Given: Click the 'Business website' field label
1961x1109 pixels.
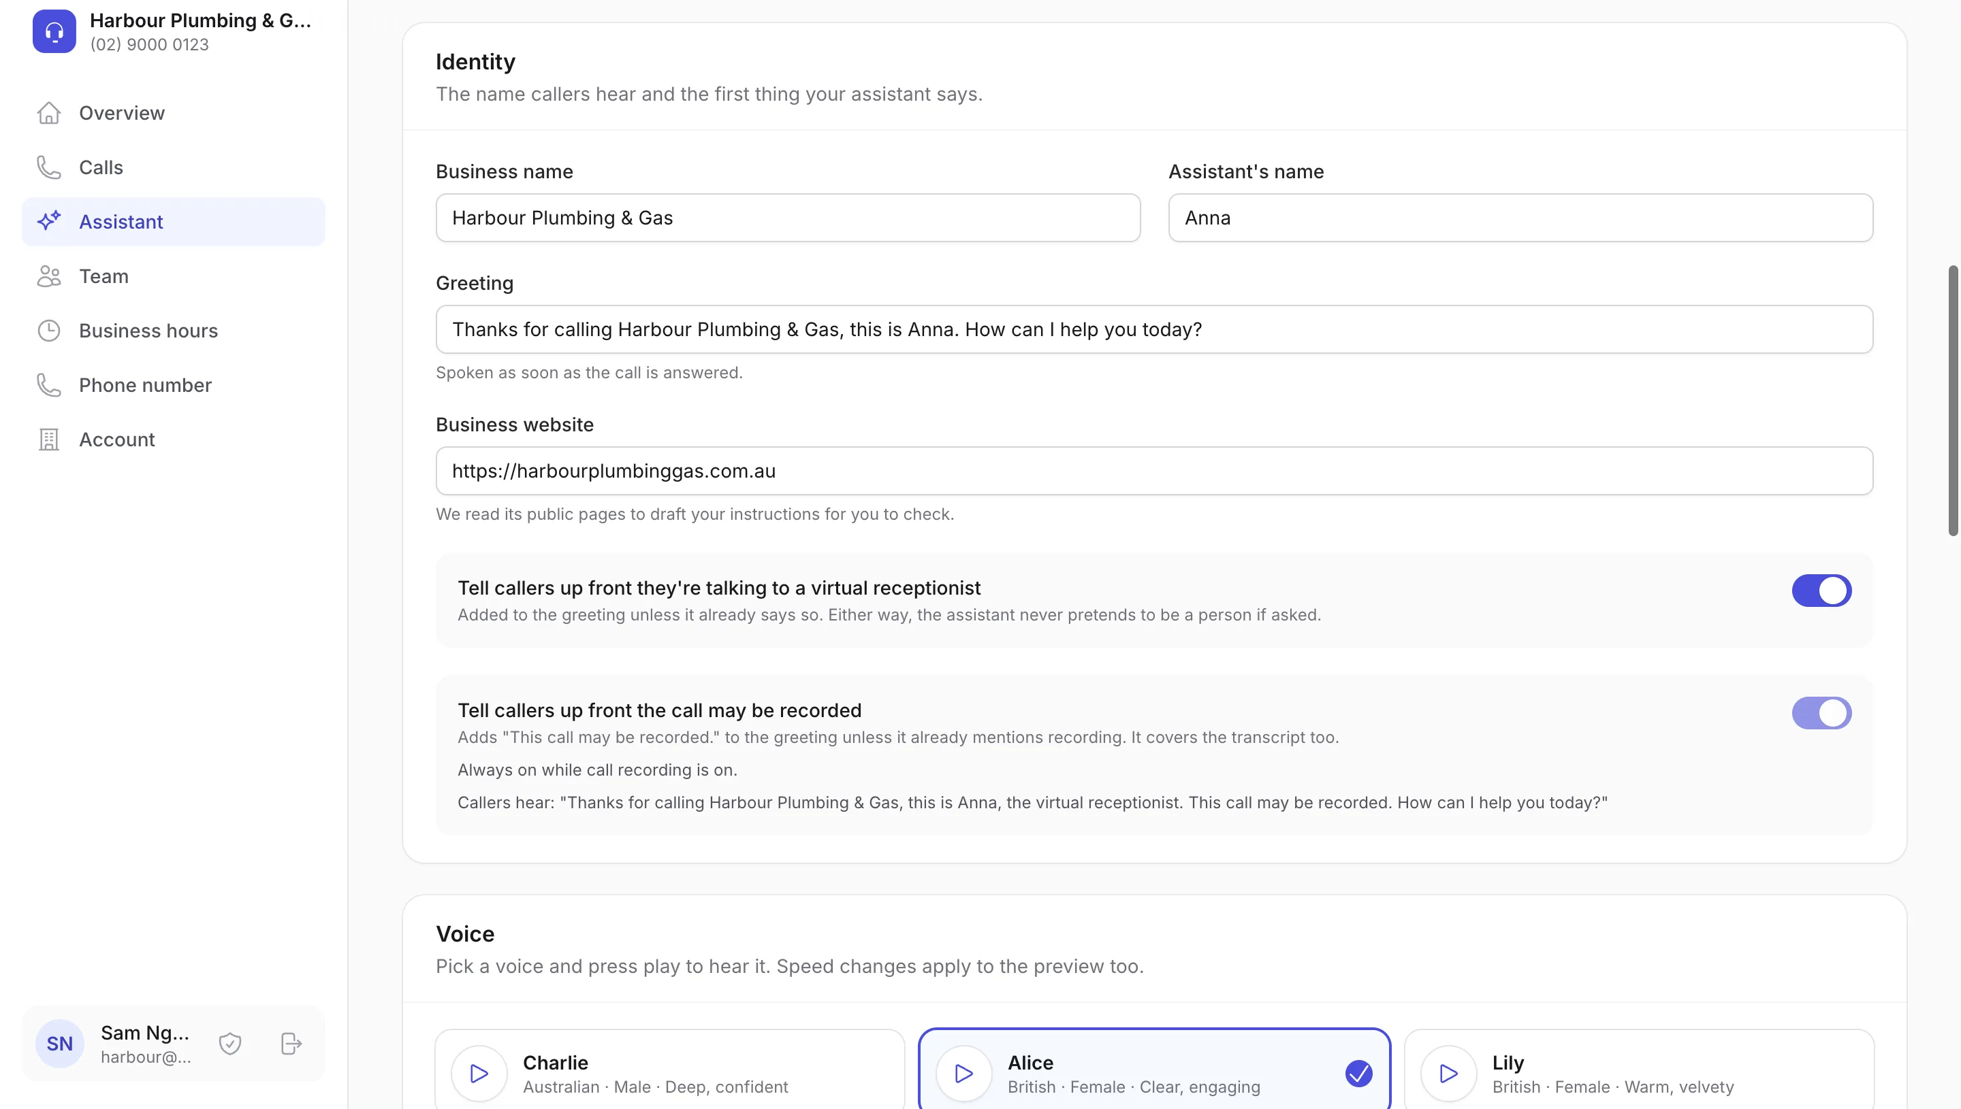Looking at the screenshot, I should (515, 425).
